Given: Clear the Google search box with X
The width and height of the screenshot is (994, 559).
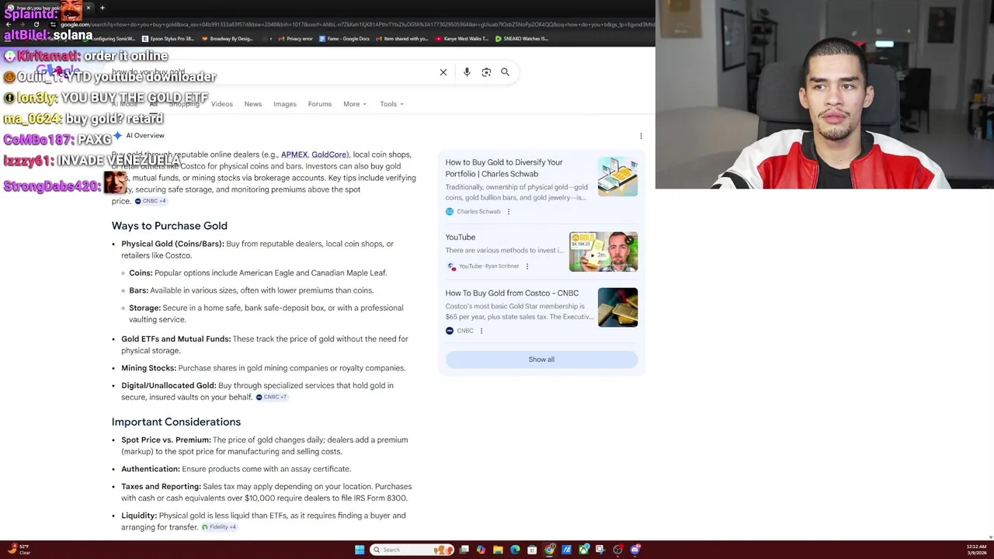Looking at the screenshot, I should [x=443, y=72].
